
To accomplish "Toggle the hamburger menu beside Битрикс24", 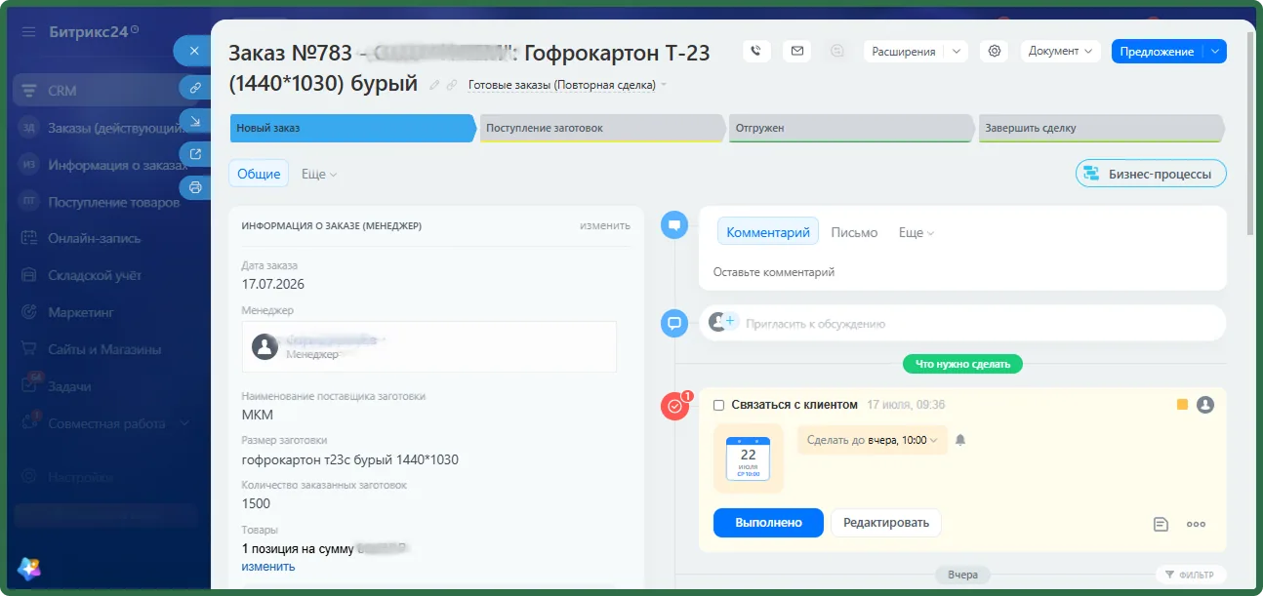I will [28, 31].
